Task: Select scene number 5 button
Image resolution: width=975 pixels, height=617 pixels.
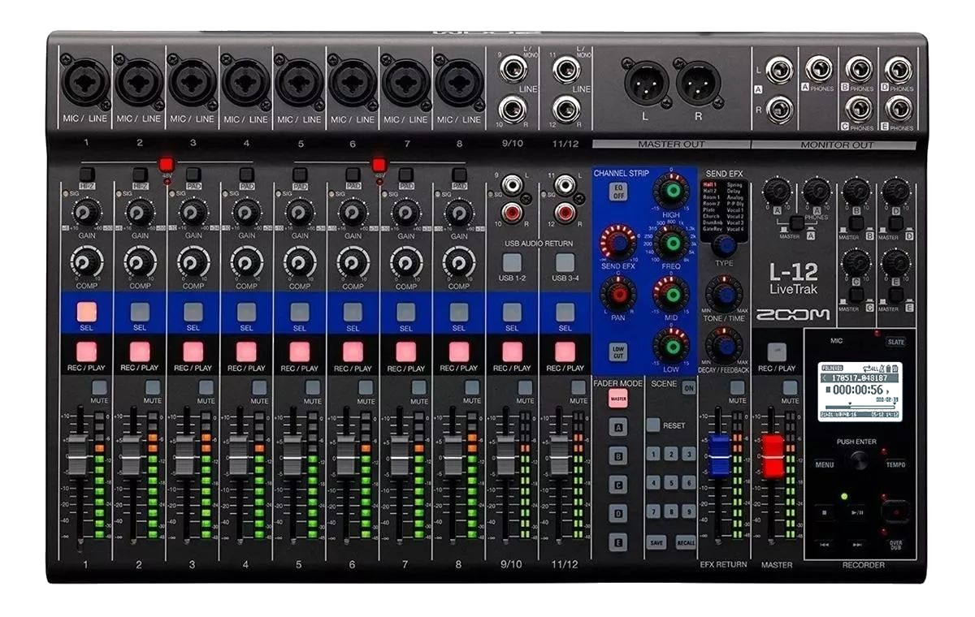Action: 672,482
